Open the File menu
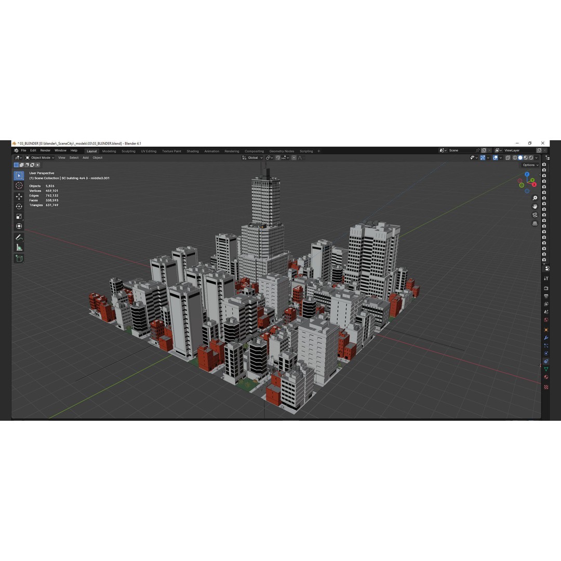 click(23, 151)
